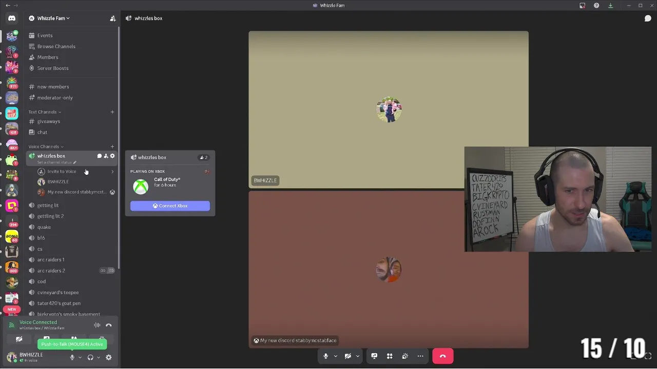This screenshot has height=369, width=657.
Task: Open user settings gear next to BWHIZZLE
Action: click(108, 357)
